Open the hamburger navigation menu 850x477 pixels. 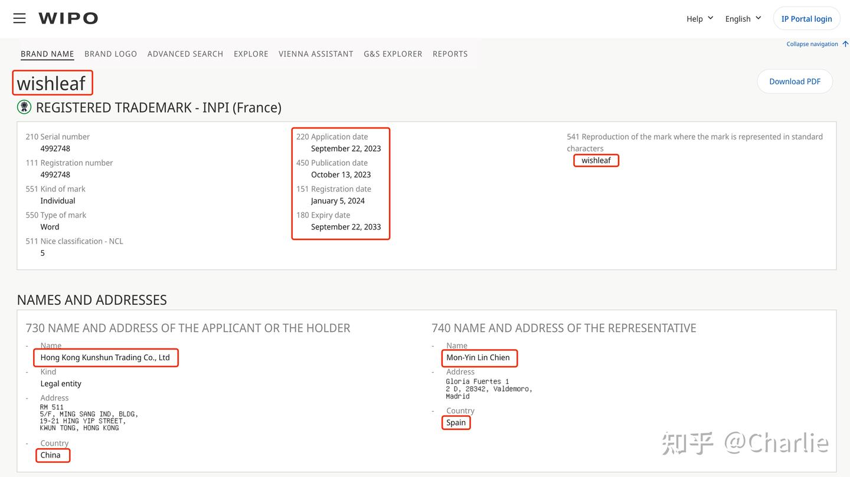tap(19, 18)
